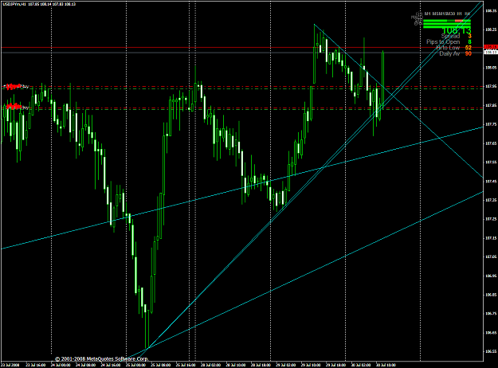498x368 pixels.
Task: Click the 107.45 price axis label
Action: [491, 182]
